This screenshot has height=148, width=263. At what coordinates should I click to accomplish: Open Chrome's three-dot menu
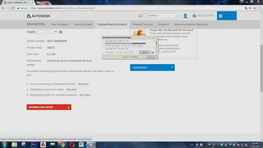[x=260, y=8]
